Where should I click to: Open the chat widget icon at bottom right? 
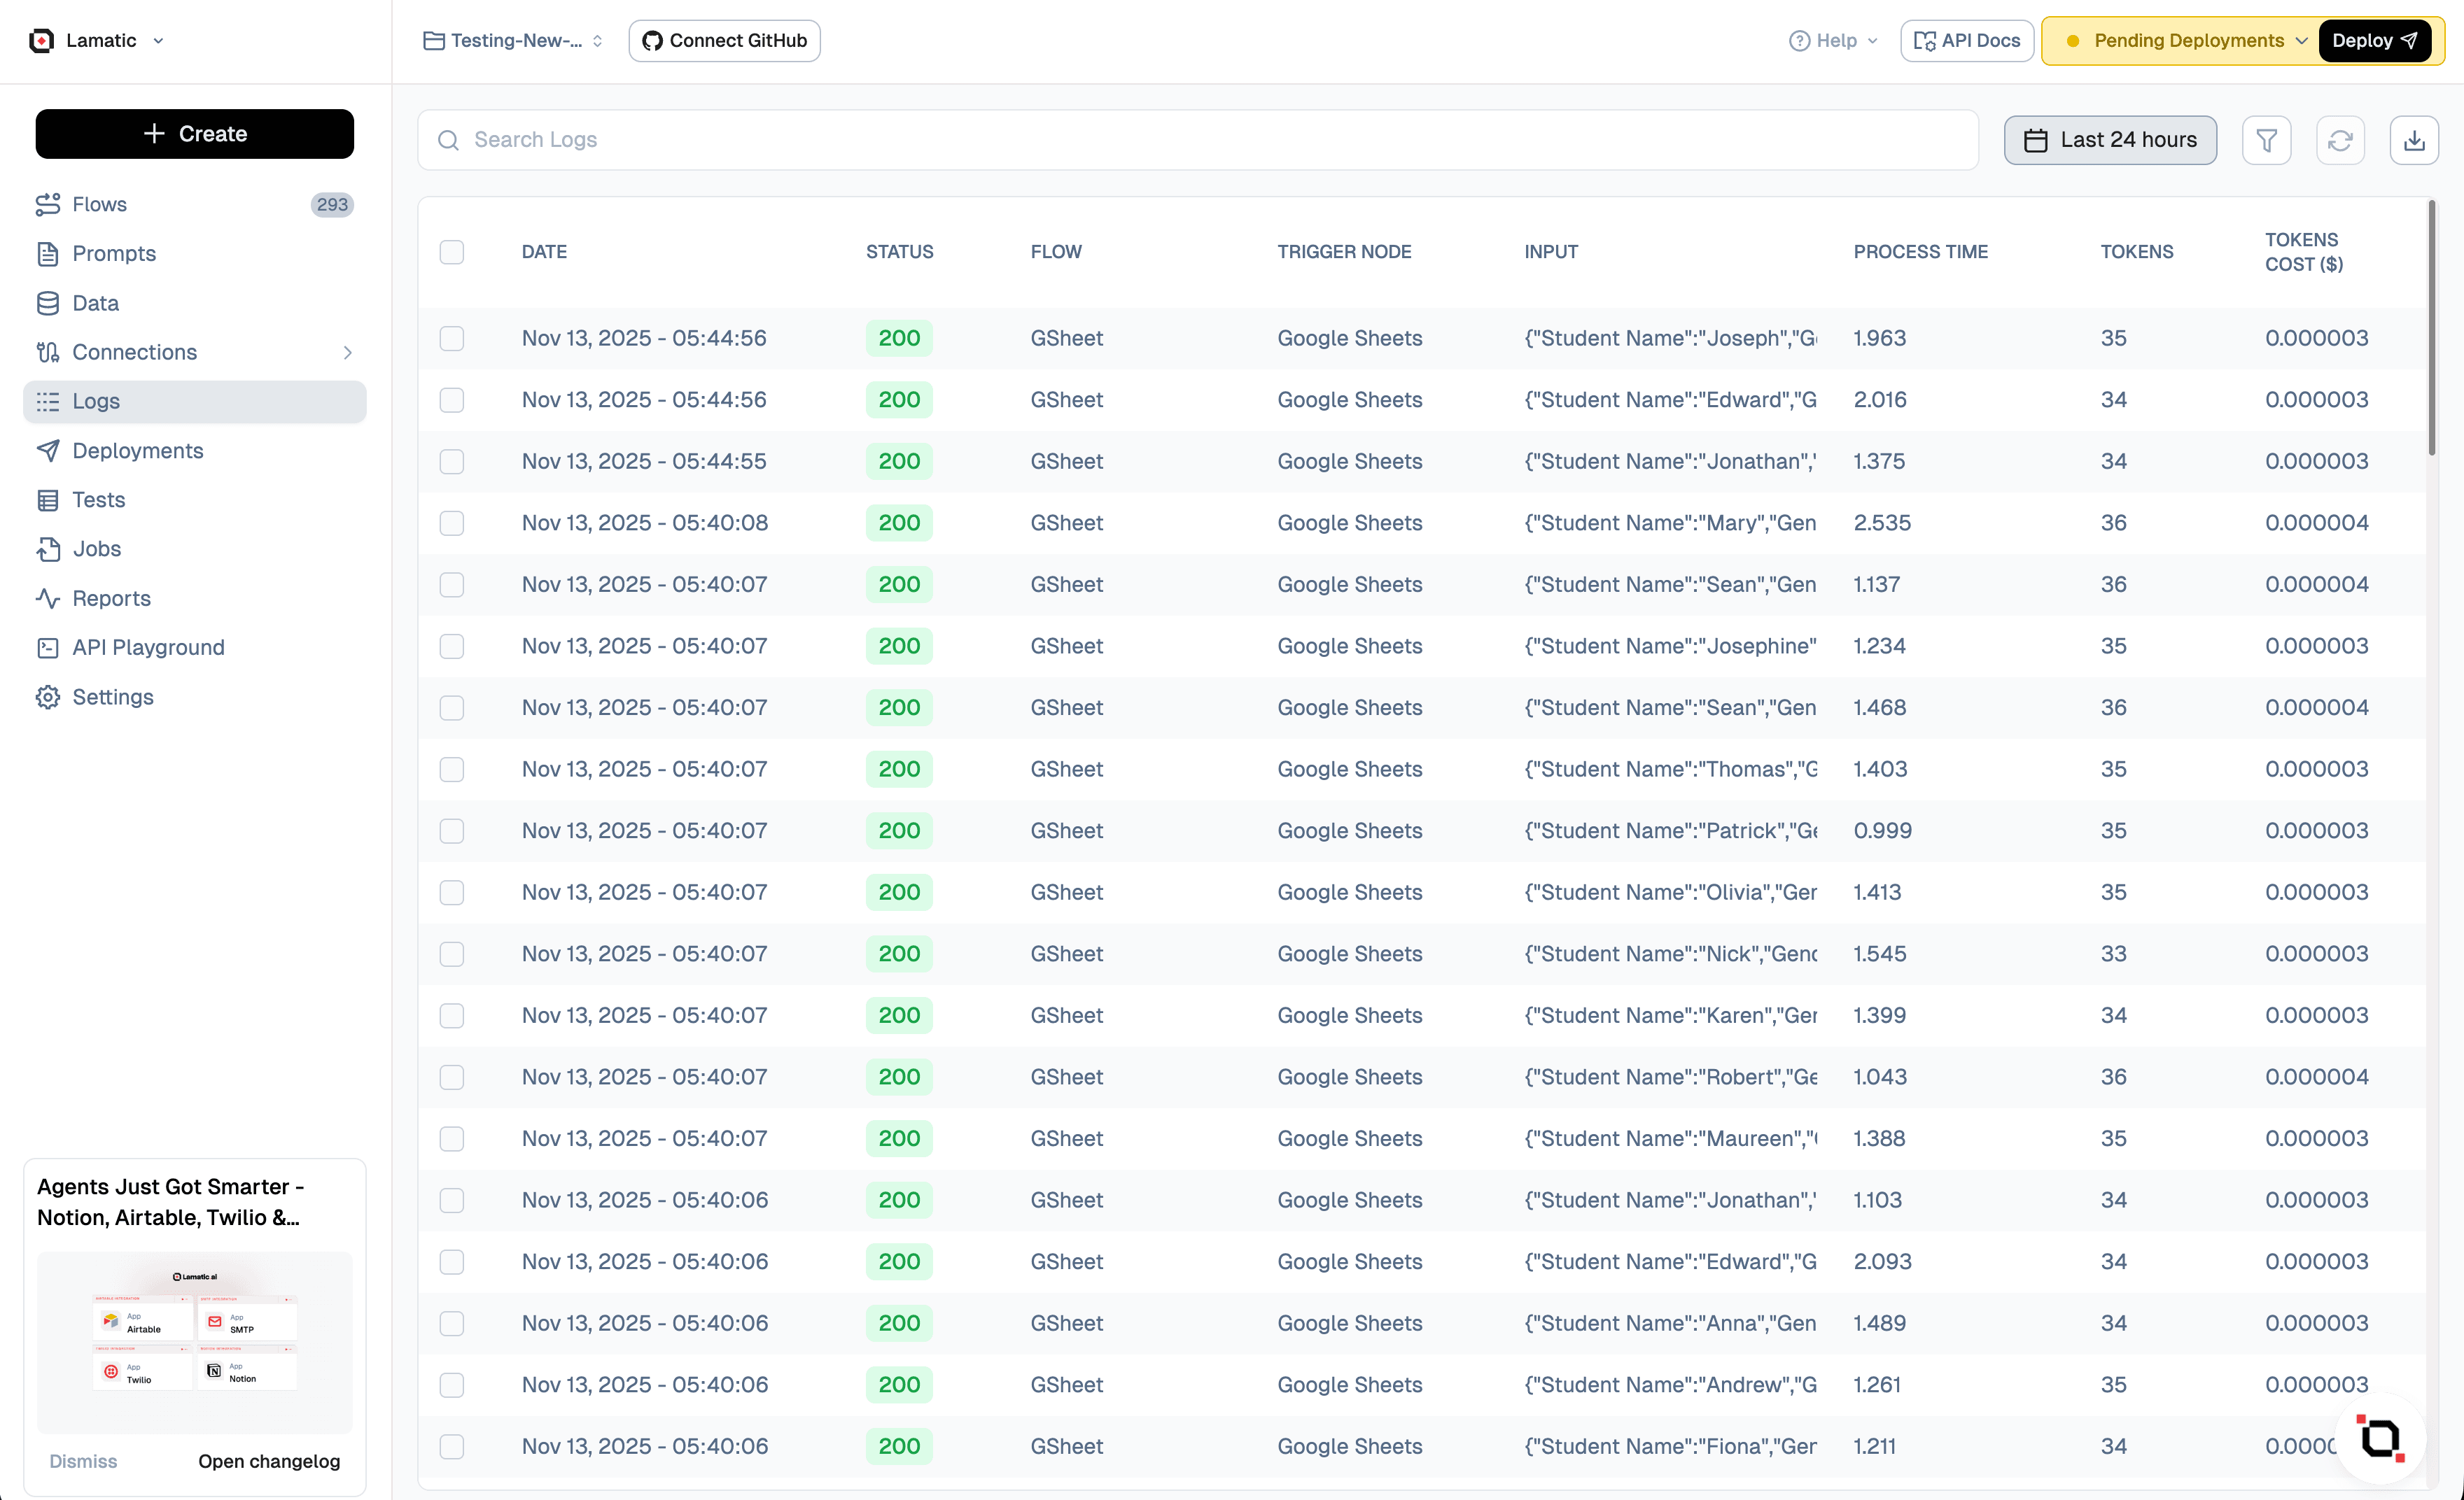coord(2380,1439)
